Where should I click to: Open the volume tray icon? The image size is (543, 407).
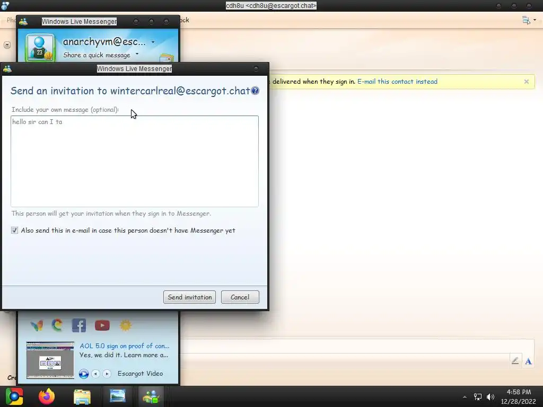pyautogui.click(x=491, y=397)
